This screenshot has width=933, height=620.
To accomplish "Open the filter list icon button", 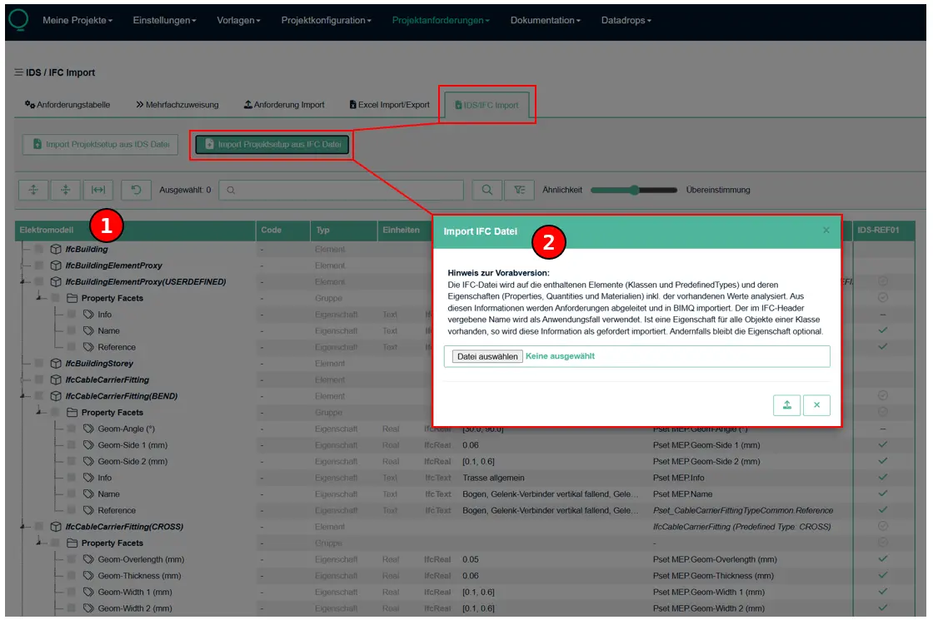I will point(520,190).
